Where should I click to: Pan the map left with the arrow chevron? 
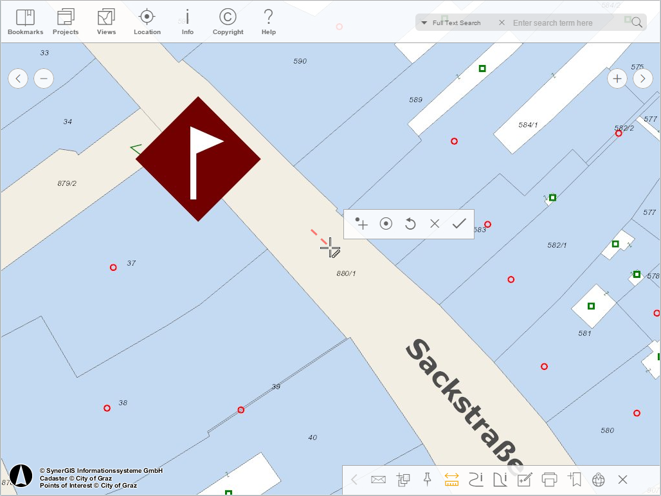tap(17, 78)
